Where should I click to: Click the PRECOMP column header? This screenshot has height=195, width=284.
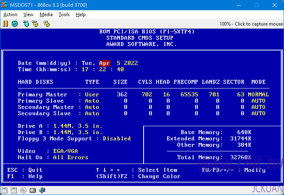tap(186, 82)
